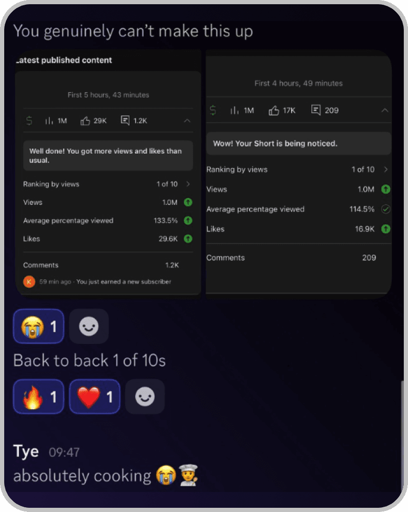Image resolution: width=408 pixels, height=512 pixels.
Task: Click the 1.2K comments icon in left card
Action: coord(125,121)
